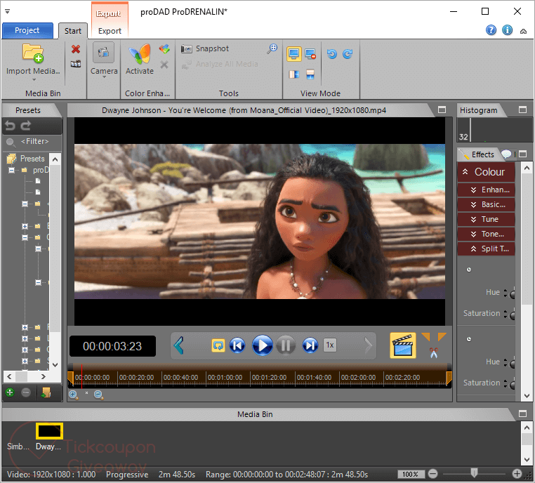The width and height of the screenshot is (535, 483).
Task: Switch to the Export ribbon tab
Action: [x=110, y=31]
